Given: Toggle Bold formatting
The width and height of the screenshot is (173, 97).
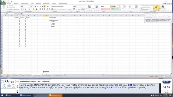Looking at the screenshot, I should 21,9.
